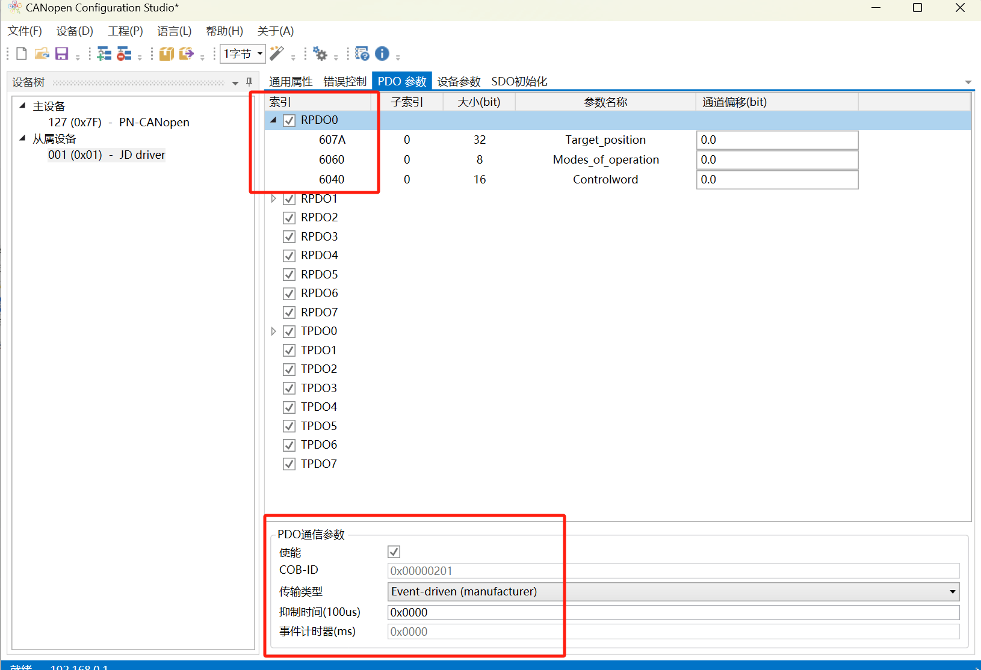The height and width of the screenshot is (670, 981).
Task: Open the gear settings toolbar icon
Action: (320, 54)
